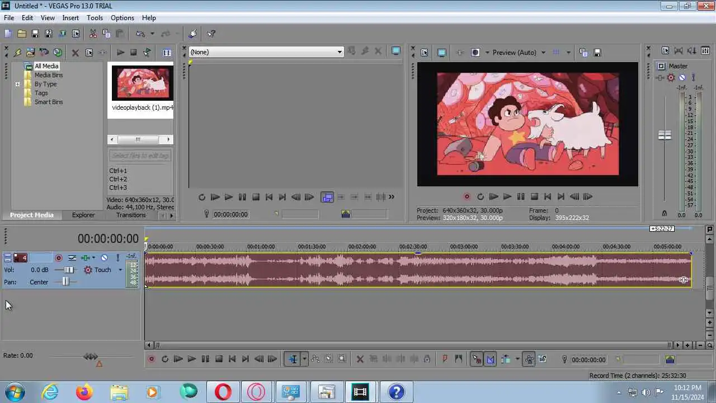Screen dimensions: 716x403
Task: Expand the By Type tree node
Action: coord(17,84)
